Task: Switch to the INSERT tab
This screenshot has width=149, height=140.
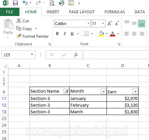Action: coord(53,12)
